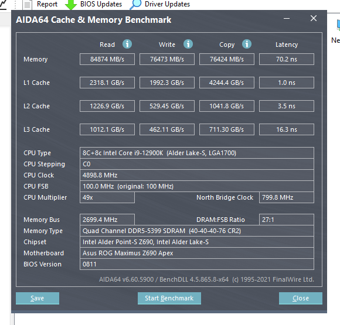The image size is (340, 325).
Task: Click the Memory Latency 70.2 ns field
Action: (x=287, y=59)
